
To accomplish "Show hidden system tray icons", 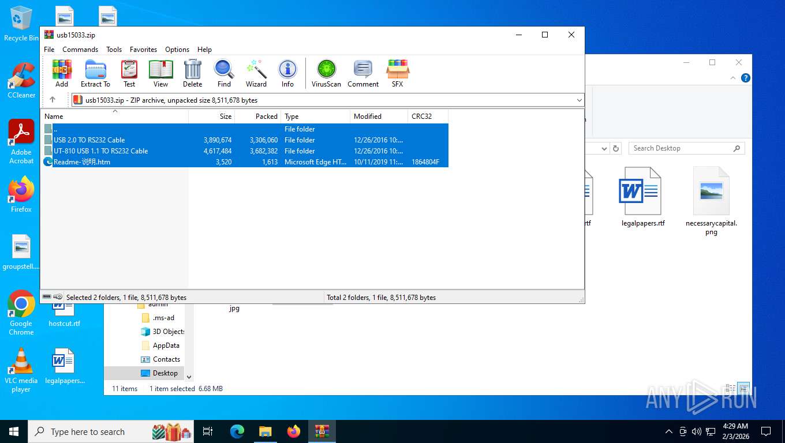I will click(x=668, y=431).
